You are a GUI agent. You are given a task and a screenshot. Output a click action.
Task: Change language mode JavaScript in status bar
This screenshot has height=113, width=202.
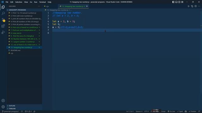click(x=163, y=111)
